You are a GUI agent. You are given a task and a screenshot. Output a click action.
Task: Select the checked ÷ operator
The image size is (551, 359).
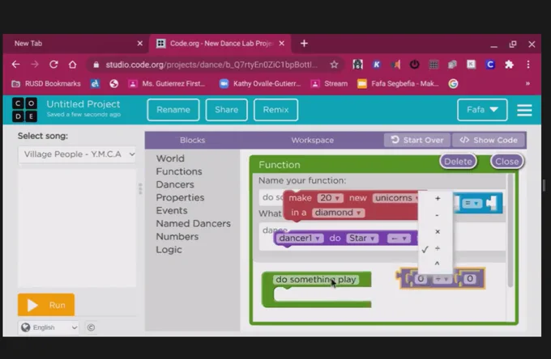(437, 248)
